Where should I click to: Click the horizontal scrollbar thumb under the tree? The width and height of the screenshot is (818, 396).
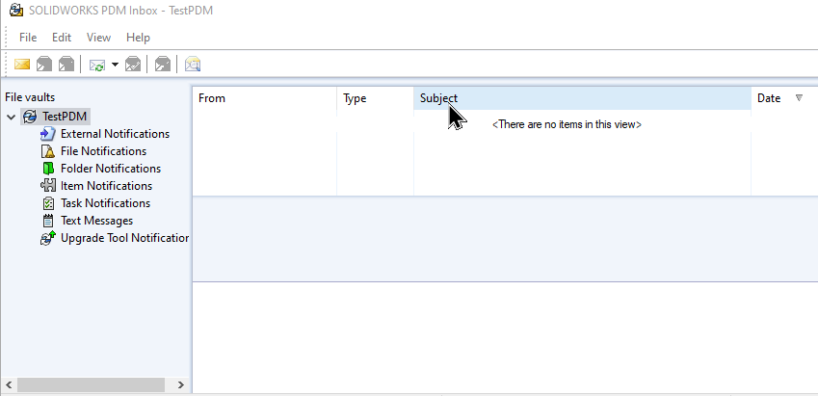92,385
